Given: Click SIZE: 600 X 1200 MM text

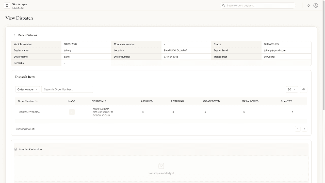Looking at the screenshot, I should [103, 112].
